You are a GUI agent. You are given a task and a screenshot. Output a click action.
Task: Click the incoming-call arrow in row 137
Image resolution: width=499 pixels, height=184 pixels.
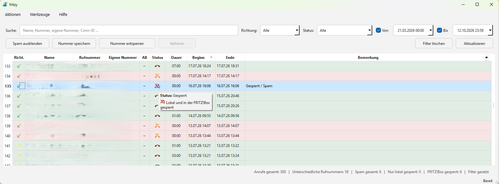pos(19,106)
